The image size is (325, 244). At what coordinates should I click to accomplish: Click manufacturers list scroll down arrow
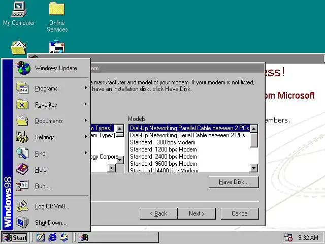tap(120, 160)
